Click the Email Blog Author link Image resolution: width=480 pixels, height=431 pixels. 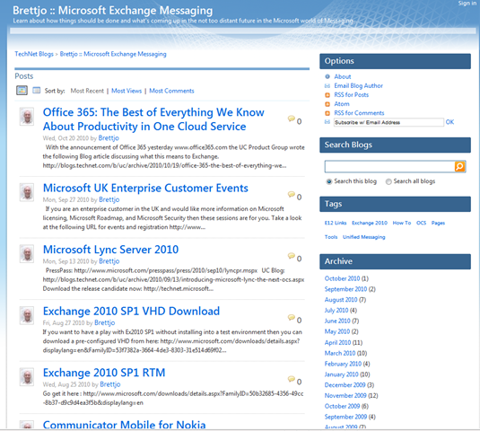(x=359, y=86)
